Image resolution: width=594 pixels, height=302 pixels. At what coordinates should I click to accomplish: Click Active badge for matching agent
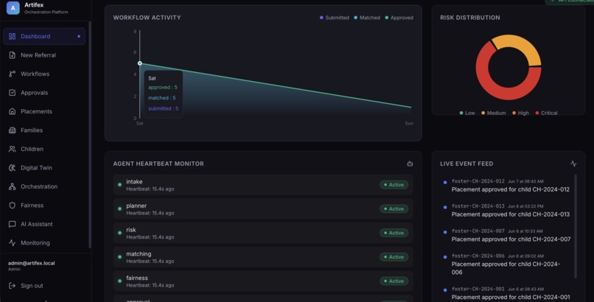point(394,257)
